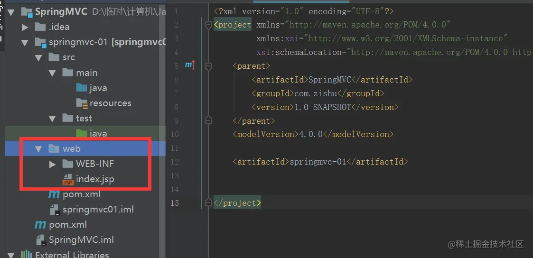Select the resources folder label
The width and height of the screenshot is (533, 258).
click(111, 103)
